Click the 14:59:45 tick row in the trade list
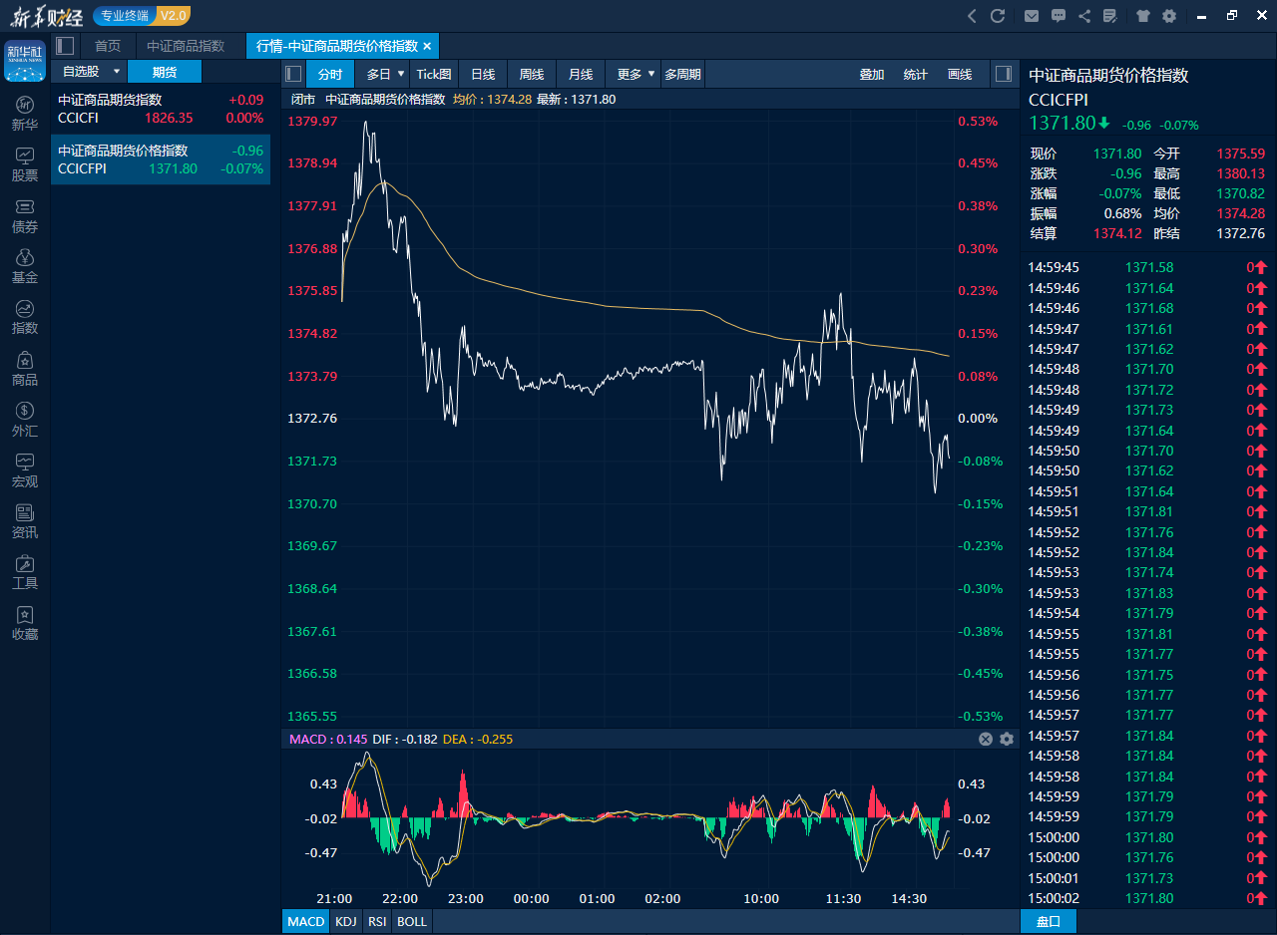Image resolution: width=1277 pixels, height=935 pixels. pyautogui.click(x=1148, y=267)
